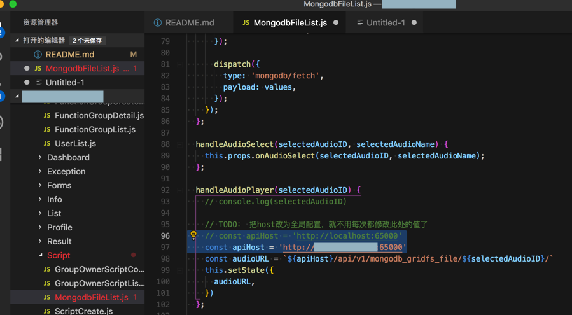Click the window title MongodbFileList.js

coord(337,4)
